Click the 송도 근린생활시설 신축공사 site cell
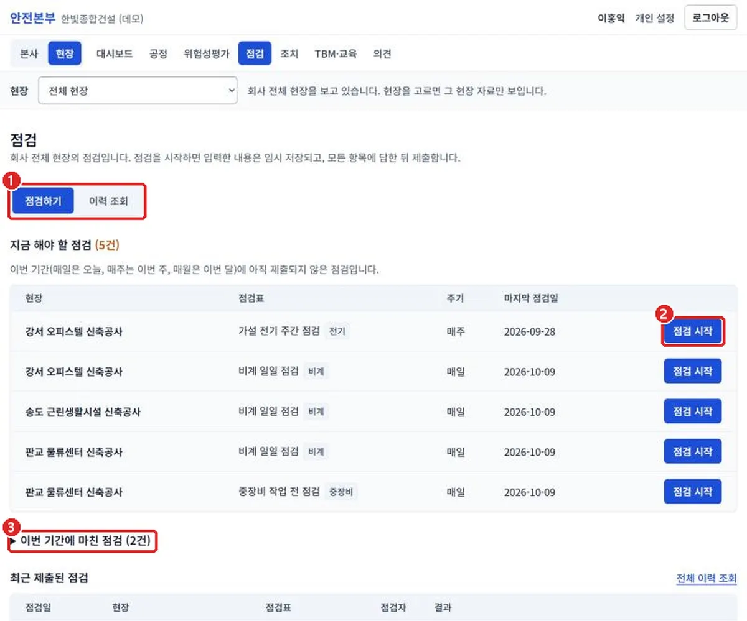This screenshot has height=621, width=747. [x=83, y=412]
